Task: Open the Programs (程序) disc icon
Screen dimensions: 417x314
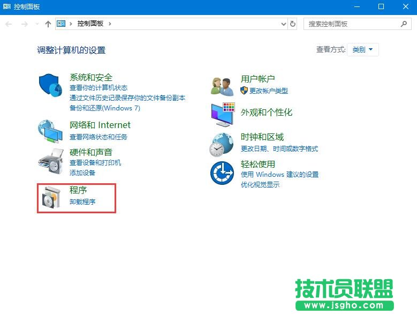Action: [x=51, y=198]
